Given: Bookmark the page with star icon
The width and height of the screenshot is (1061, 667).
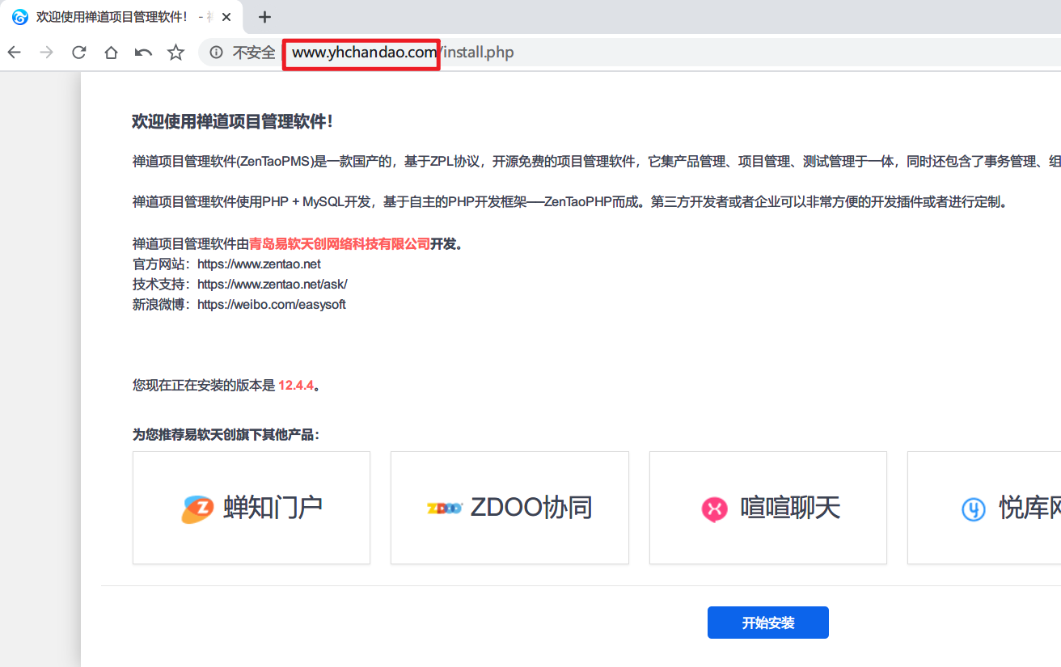Looking at the screenshot, I should (x=175, y=53).
